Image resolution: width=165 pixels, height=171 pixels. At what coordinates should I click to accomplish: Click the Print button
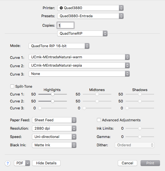pos(150,163)
